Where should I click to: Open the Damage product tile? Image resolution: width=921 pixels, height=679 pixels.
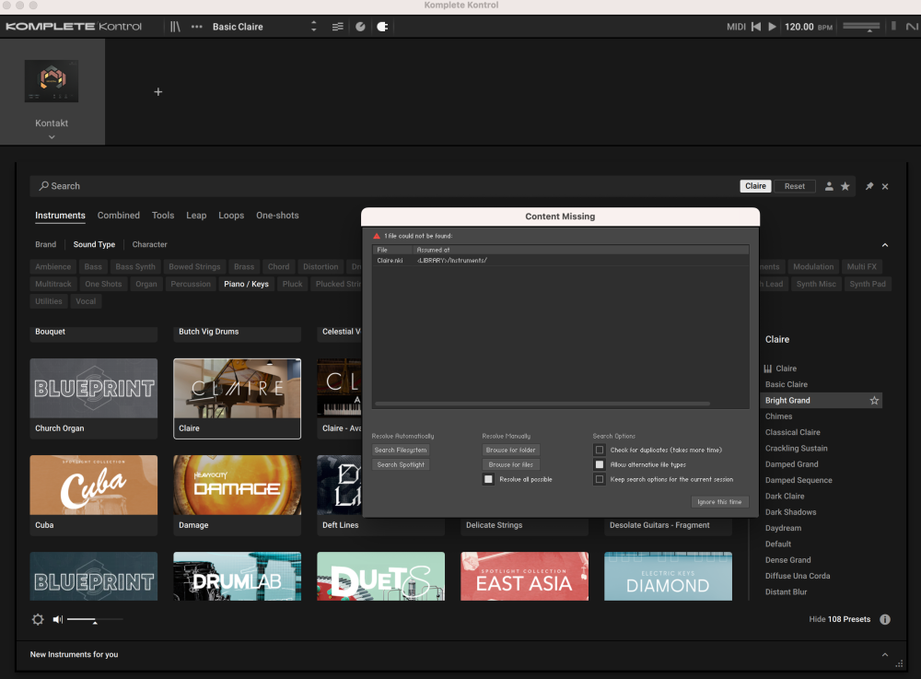pos(238,495)
